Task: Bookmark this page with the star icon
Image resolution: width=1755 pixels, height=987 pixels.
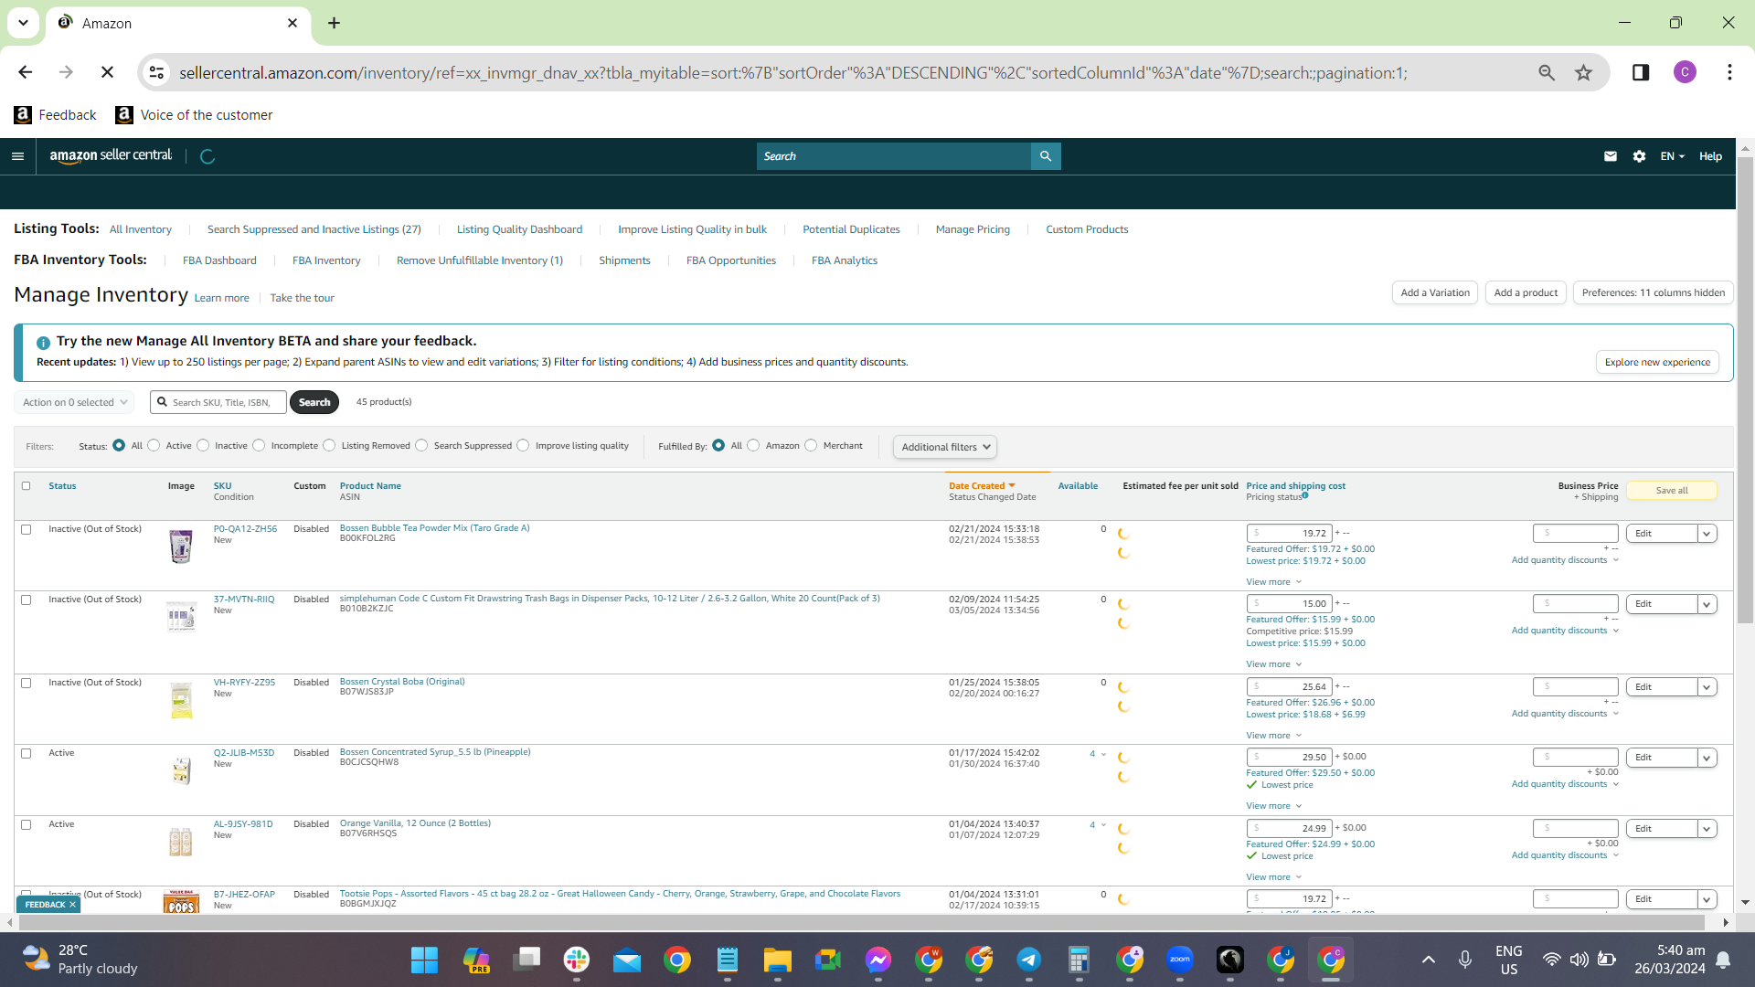Action: [1584, 72]
